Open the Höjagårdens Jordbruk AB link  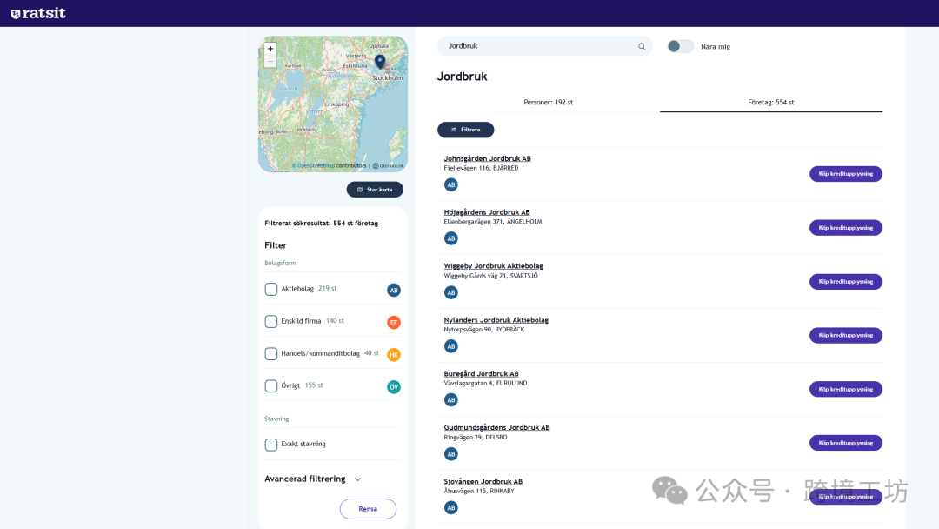coord(486,212)
